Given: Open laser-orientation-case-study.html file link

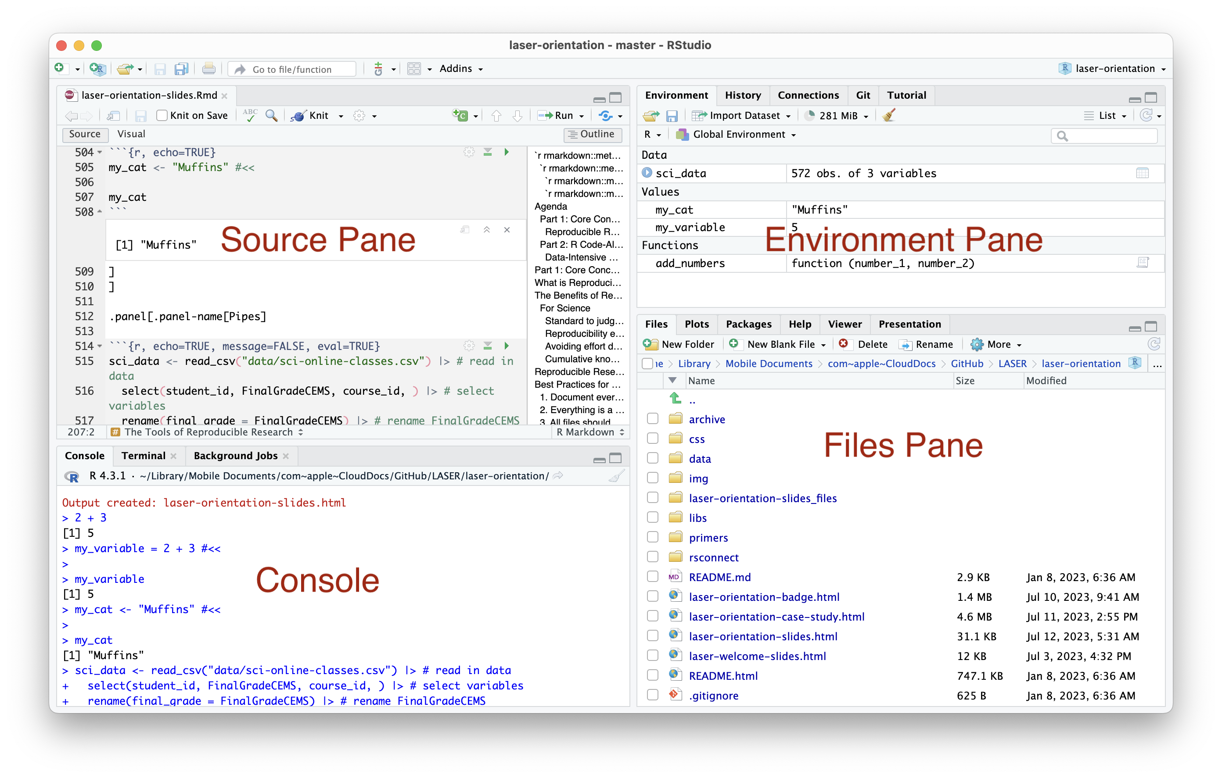Looking at the screenshot, I should click(x=776, y=617).
